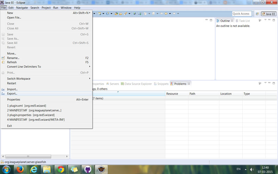Open recent file 1 plugin.xml

pos(46,106)
